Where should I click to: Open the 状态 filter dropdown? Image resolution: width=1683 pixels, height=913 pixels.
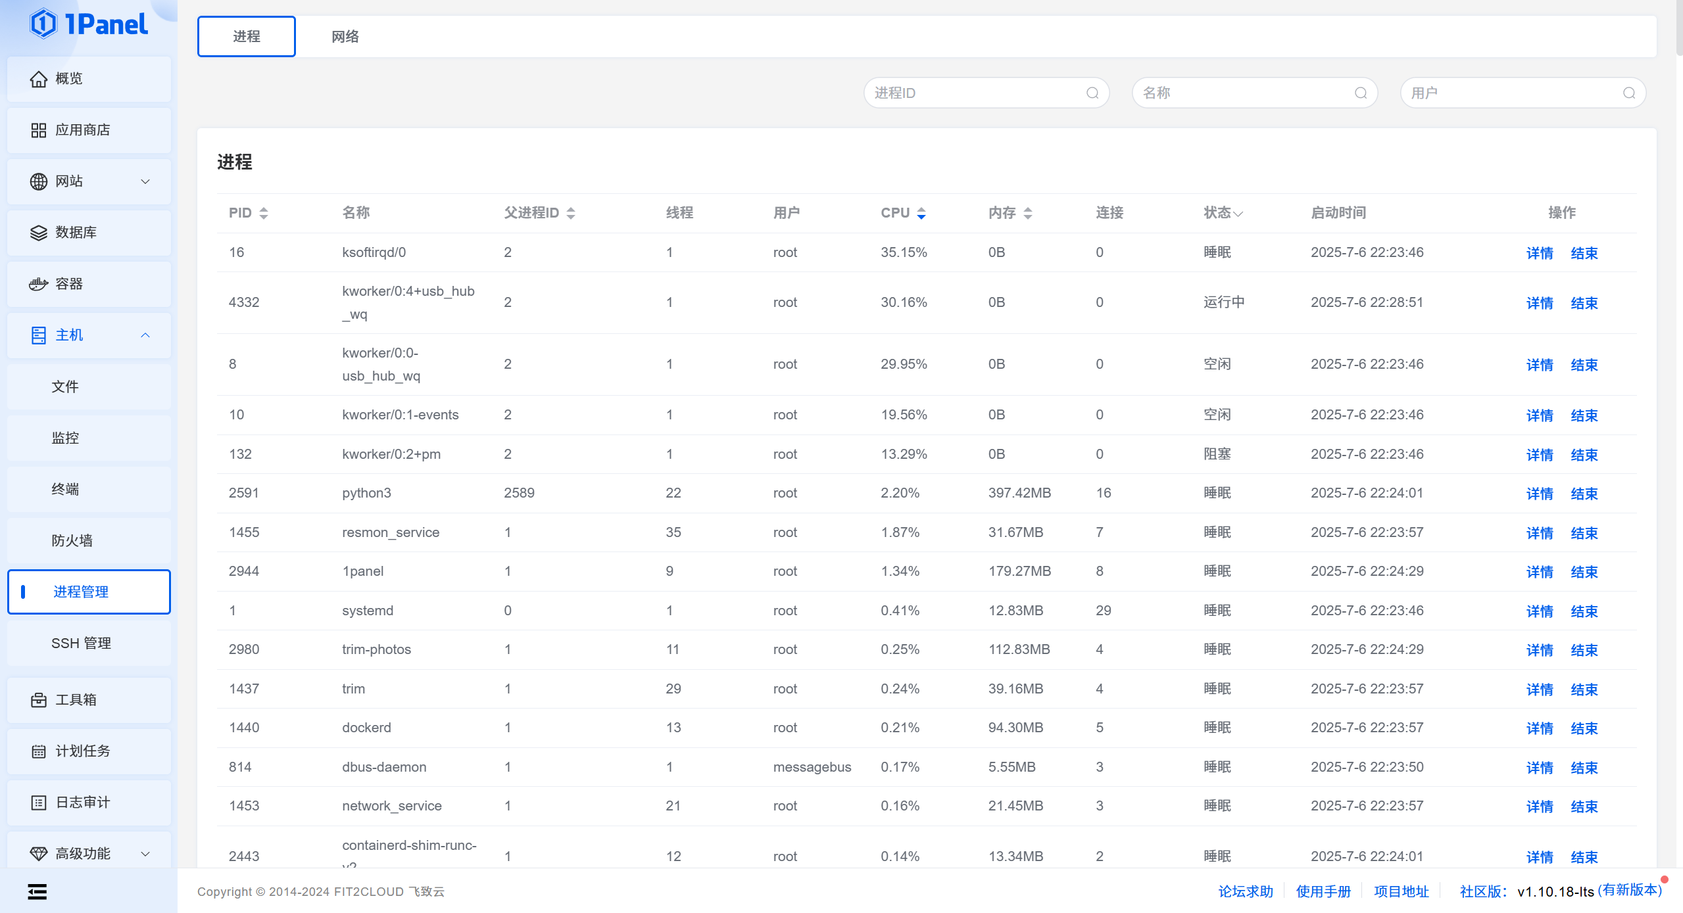click(x=1223, y=213)
